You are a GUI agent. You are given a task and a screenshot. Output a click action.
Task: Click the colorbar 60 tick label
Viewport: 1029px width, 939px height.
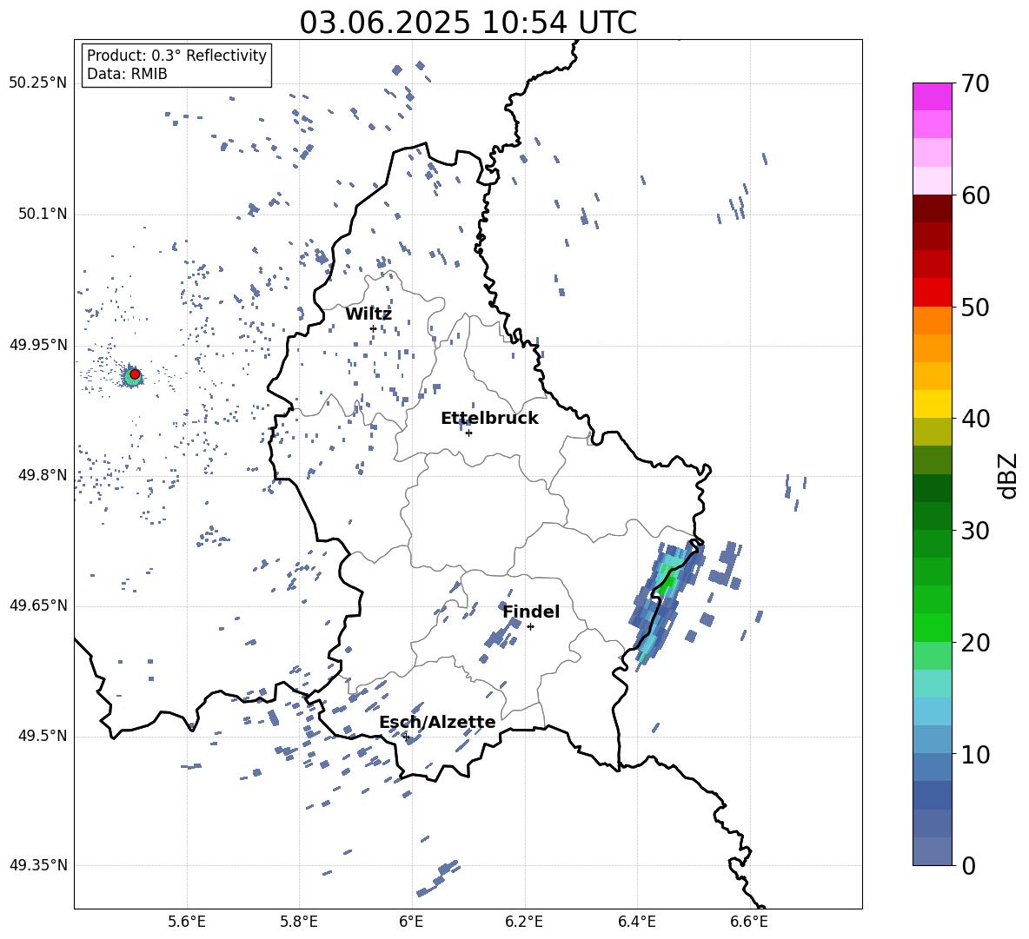pyautogui.click(x=975, y=195)
